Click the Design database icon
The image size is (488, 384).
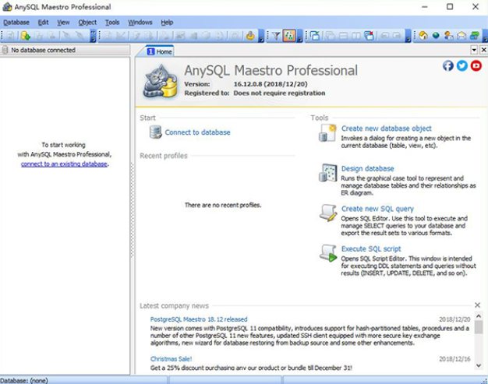(x=327, y=173)
